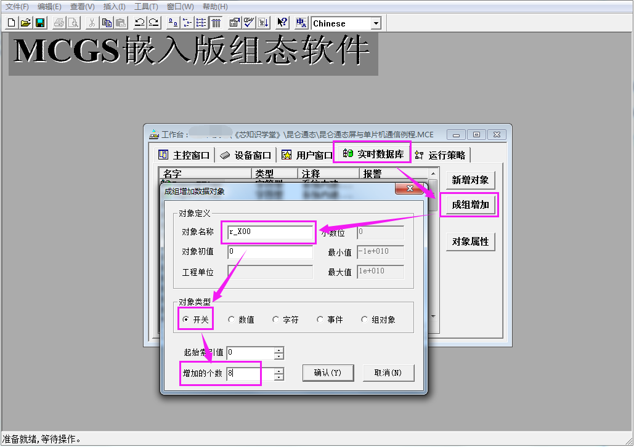Click the 增加的个数 input field
This screenshot has width=634, height=447.
[x=250, y=374]
